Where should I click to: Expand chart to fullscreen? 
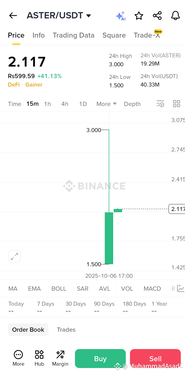pos(14,256)
